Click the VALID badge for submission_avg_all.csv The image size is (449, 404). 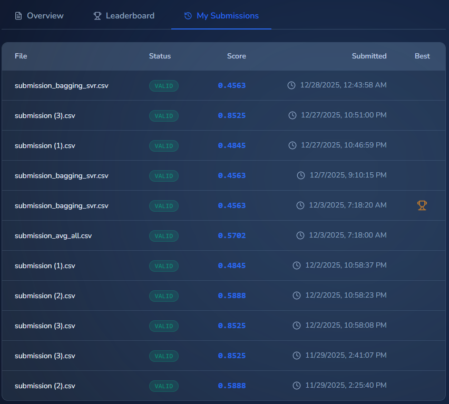164,235
